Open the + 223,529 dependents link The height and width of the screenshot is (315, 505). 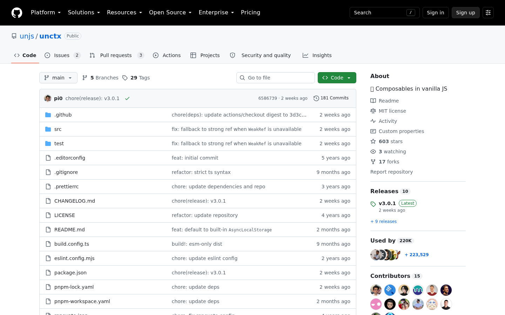(x=417, y=255)
